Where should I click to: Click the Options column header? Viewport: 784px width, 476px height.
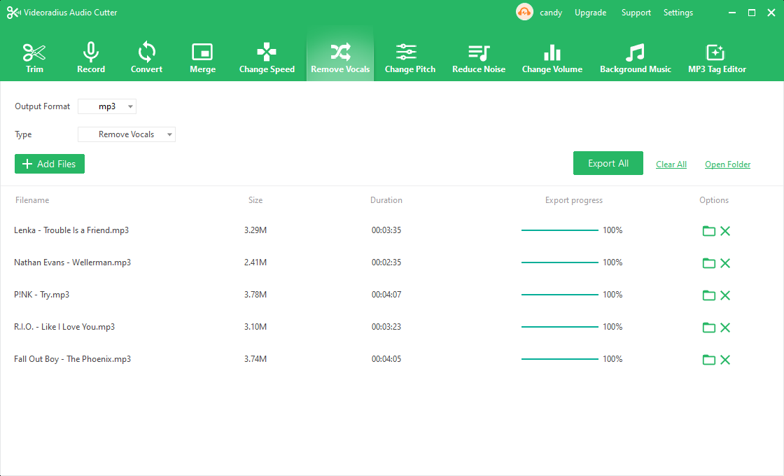[714, 200]
